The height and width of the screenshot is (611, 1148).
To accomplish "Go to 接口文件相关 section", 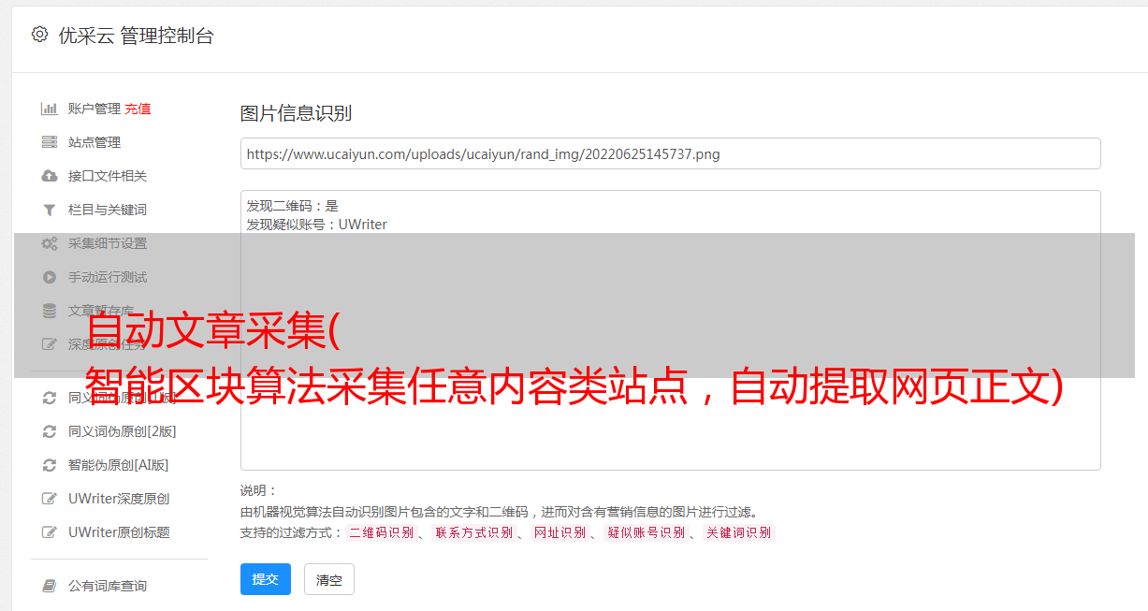I will click(108, 176).
